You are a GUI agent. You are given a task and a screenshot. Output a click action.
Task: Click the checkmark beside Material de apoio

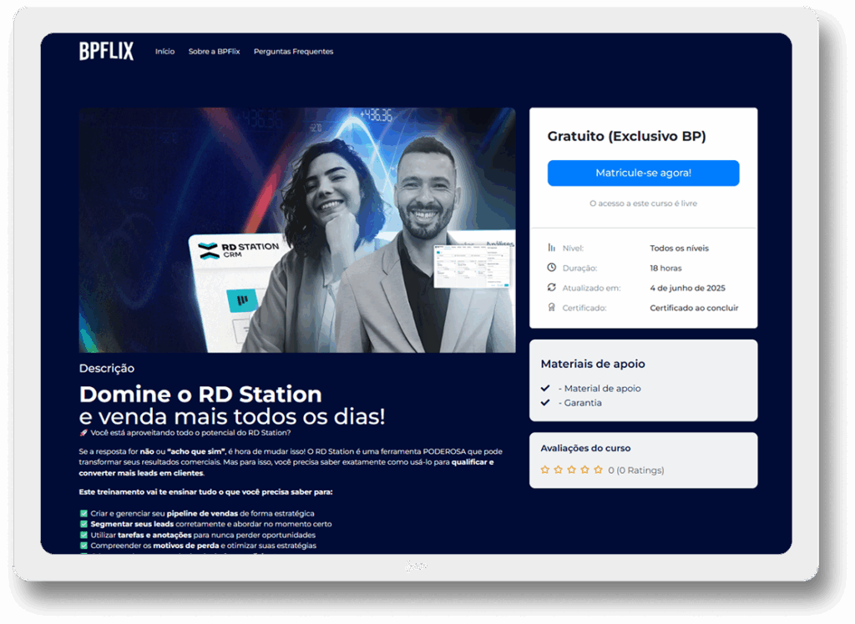click(x=545, y=389)
